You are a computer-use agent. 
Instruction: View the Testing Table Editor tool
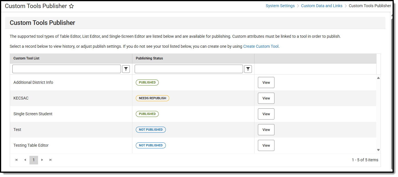266,145
